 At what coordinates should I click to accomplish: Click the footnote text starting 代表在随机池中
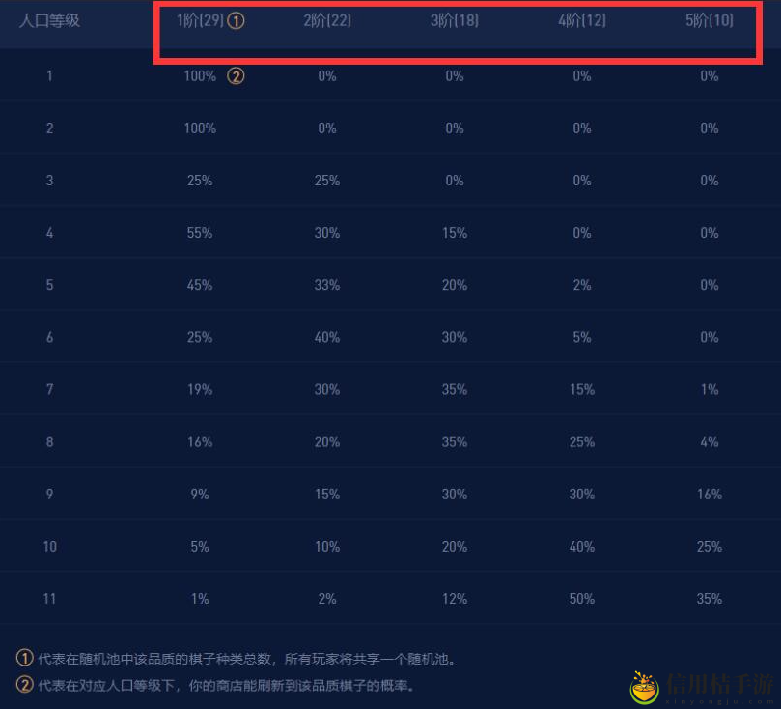(247, 659)
